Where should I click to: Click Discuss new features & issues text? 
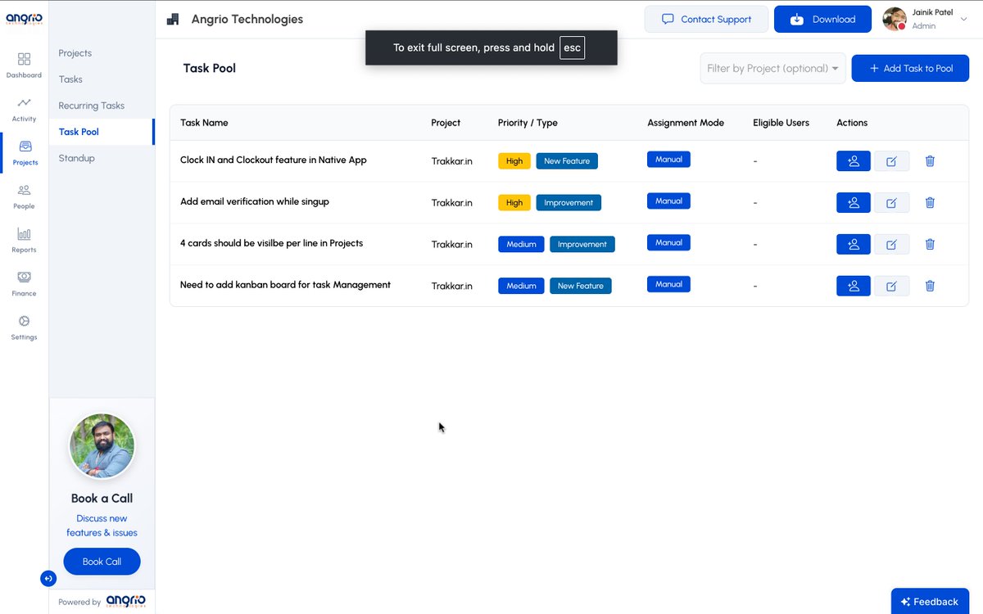pos(102,526)
